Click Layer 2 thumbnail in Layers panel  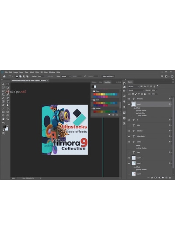pos(133,104)
